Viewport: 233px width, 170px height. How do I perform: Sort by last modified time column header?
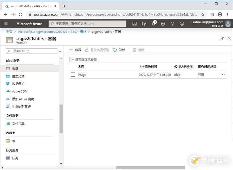click(x=148, y=67)
